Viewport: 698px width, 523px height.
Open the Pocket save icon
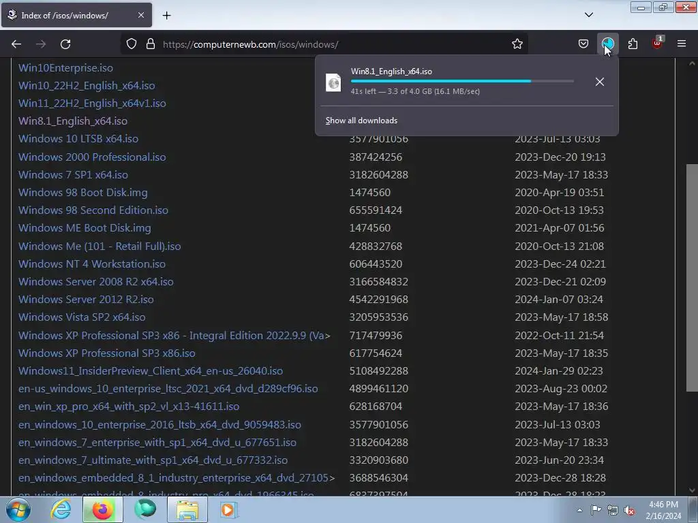point(583,44)
